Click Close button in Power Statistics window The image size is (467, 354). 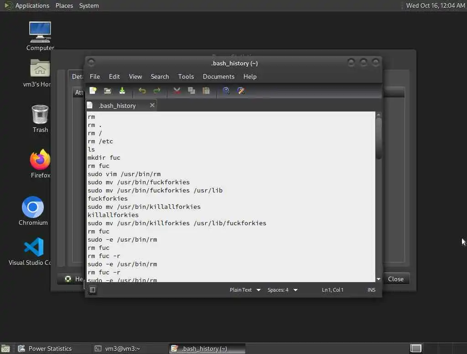[x=396, y=279]
